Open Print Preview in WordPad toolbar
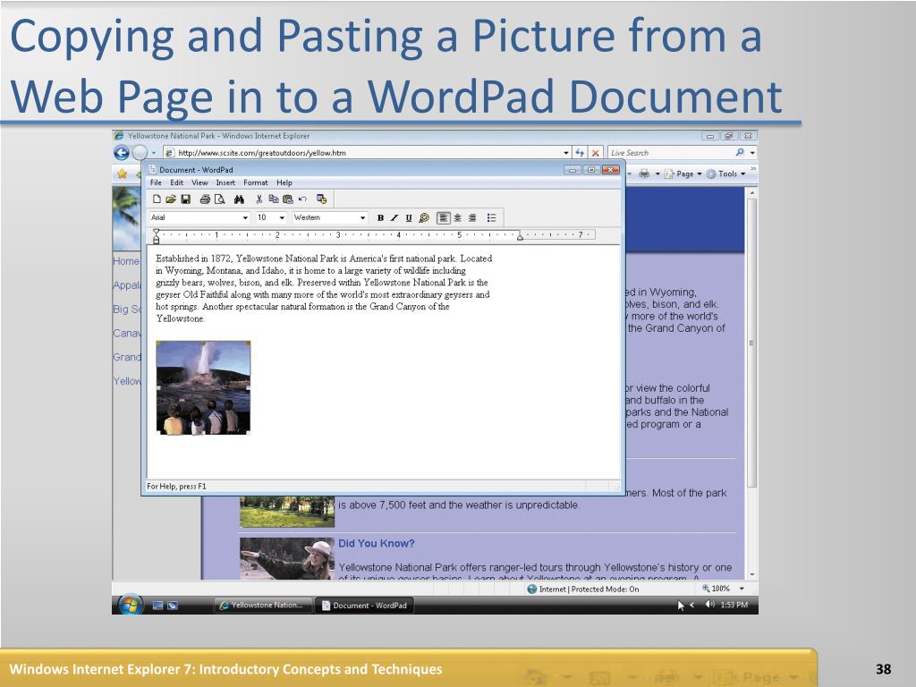916x687 pixels. click(220, 199)
